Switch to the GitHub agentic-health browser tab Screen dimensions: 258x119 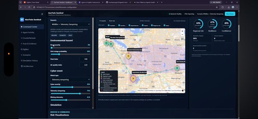pyautogui.click(x=118, y=2)
